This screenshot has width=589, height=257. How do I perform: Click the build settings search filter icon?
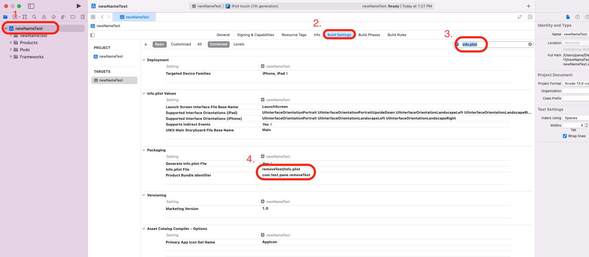coord(457,44)
